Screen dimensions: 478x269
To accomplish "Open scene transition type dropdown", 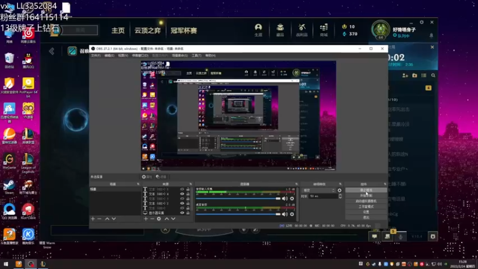I will point(318,190).
